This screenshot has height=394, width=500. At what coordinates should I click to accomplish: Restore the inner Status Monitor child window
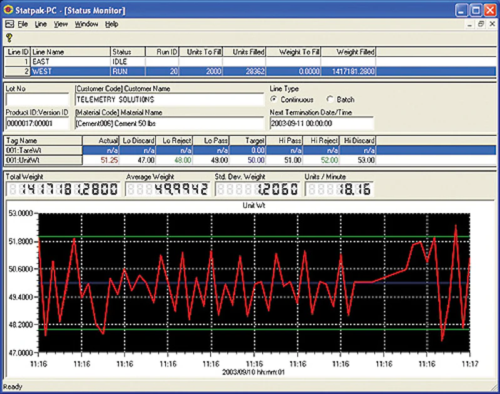pos(481,24)
